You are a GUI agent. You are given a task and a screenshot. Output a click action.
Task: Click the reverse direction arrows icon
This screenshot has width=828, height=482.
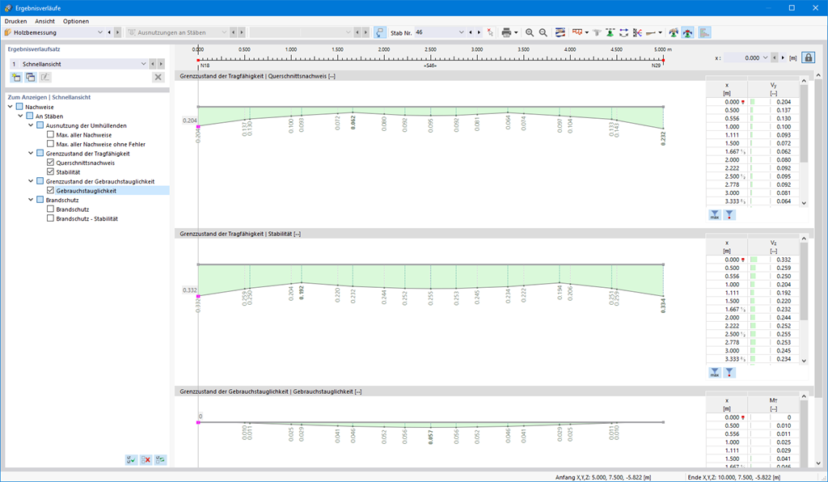click(x=623, y=32)
